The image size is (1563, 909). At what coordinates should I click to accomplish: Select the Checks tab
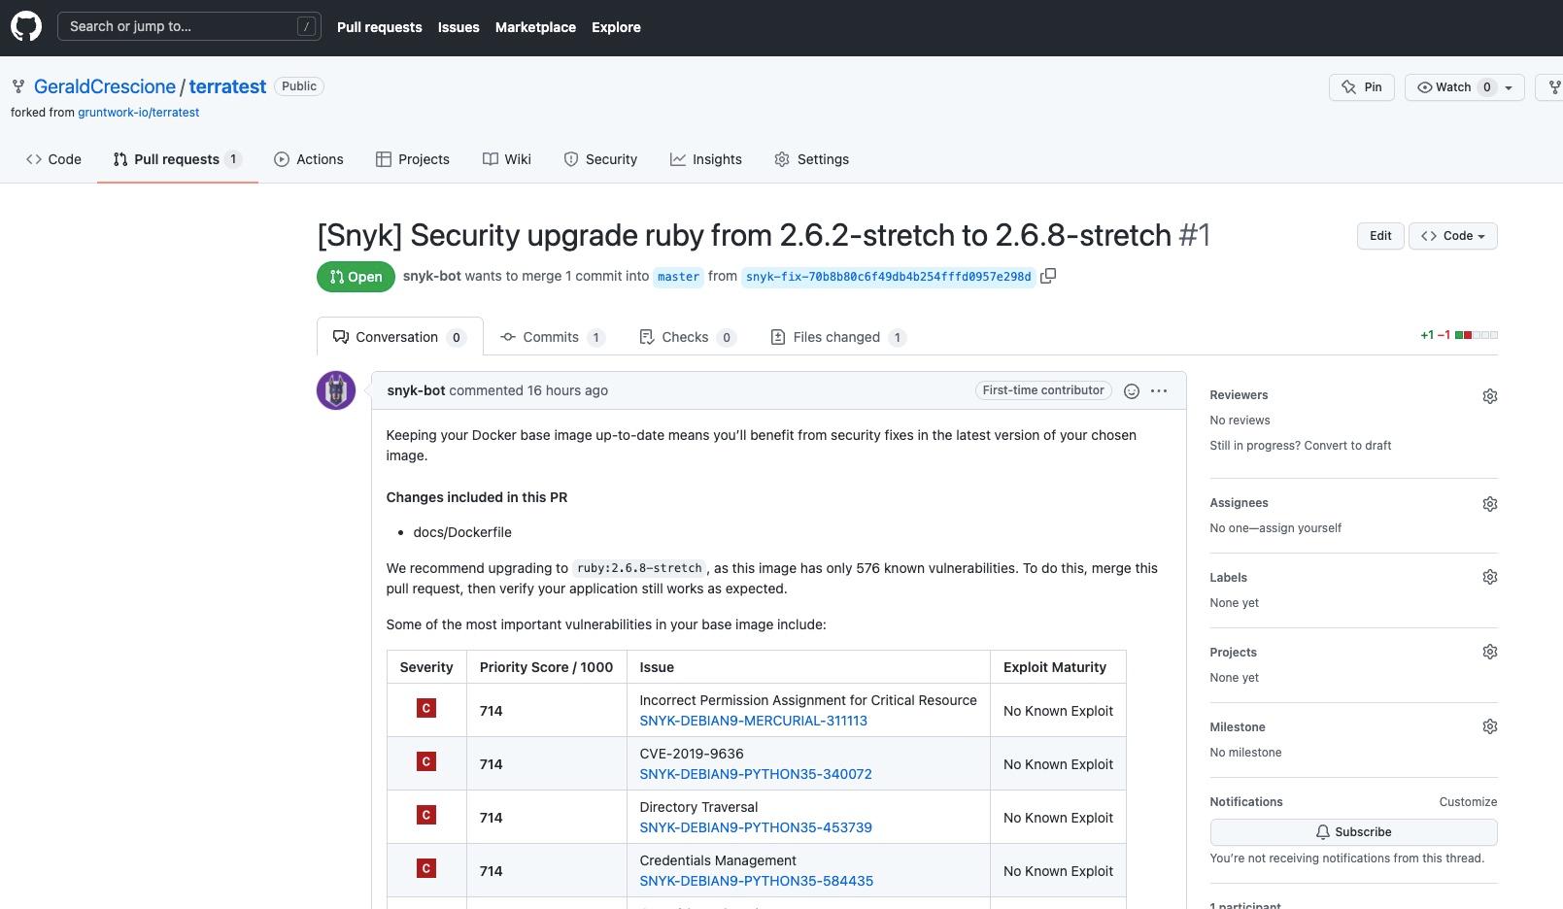(687, 337)
